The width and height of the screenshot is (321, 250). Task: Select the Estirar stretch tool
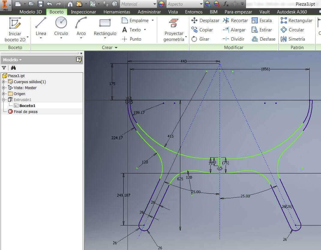262,30
